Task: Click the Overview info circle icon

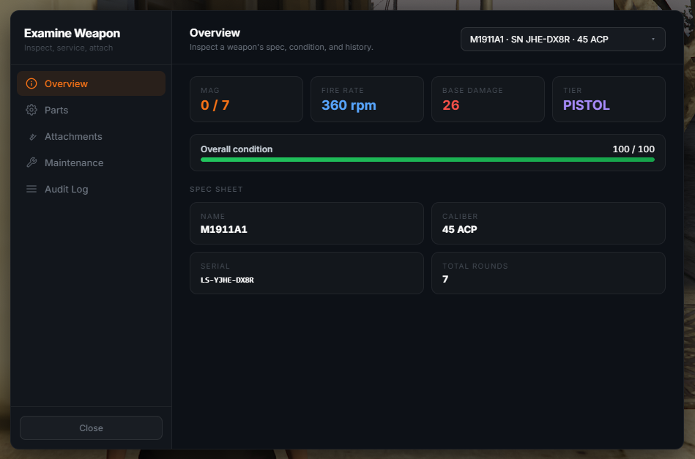Action: pyautogui.click(x=31, y=83)
